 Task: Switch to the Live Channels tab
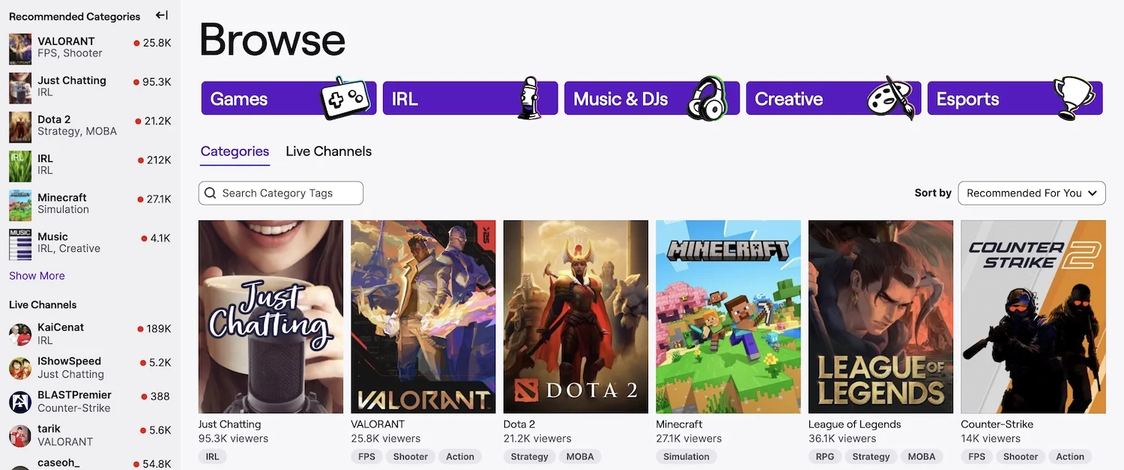pos(328,151)
